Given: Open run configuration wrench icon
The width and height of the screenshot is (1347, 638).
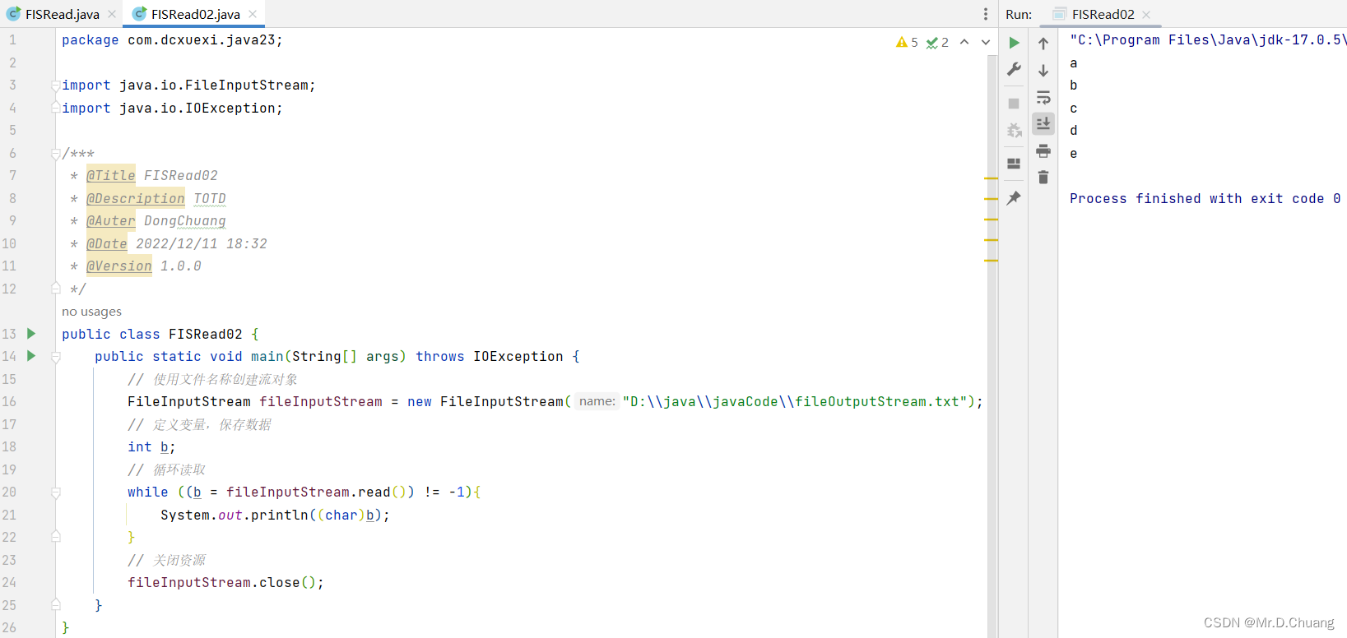Looking at the screenshot, I should coord(1014,69).
